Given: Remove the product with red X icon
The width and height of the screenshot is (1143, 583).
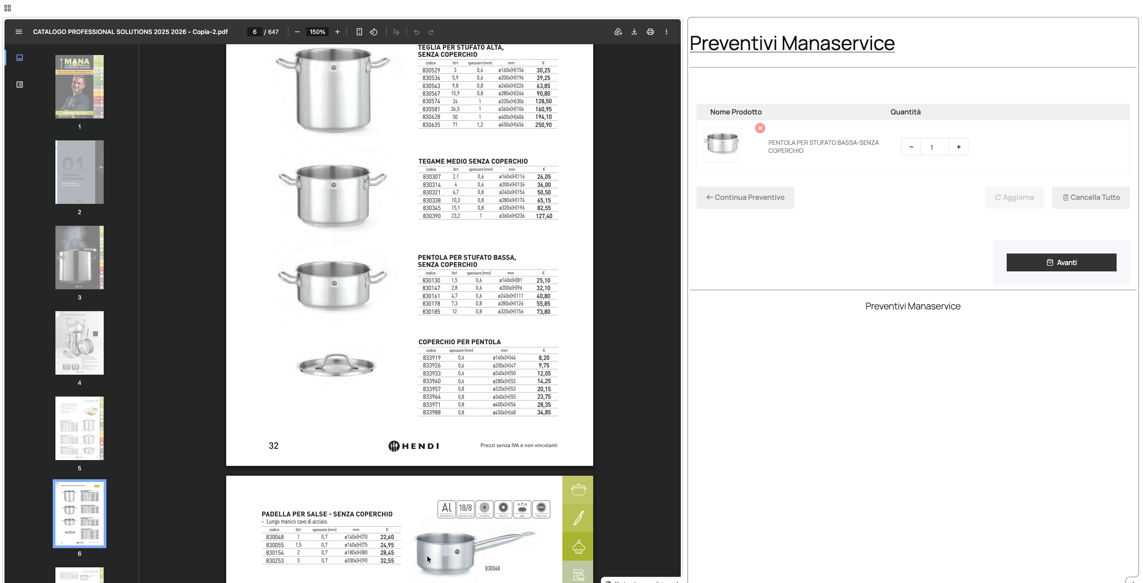Looking at the screenshot, I should [760, 128].
